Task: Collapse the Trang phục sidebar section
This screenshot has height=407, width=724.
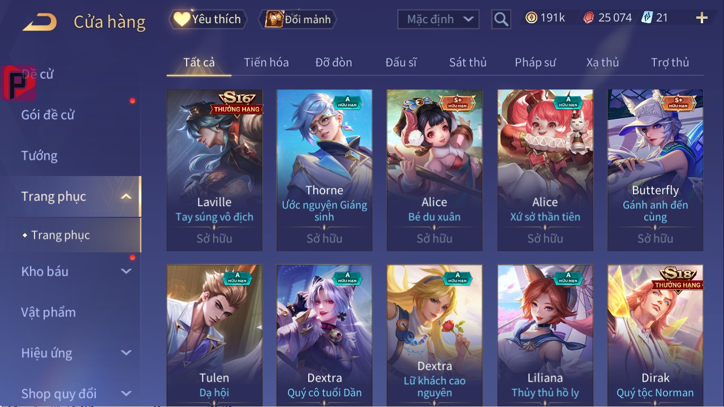Action: tap(126, 196)
